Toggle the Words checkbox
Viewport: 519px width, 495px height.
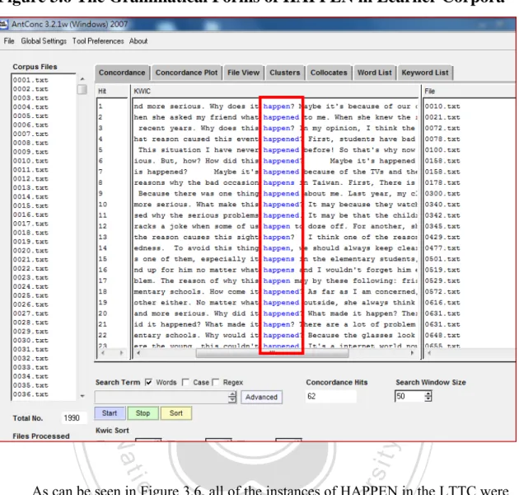pos(148,382)
